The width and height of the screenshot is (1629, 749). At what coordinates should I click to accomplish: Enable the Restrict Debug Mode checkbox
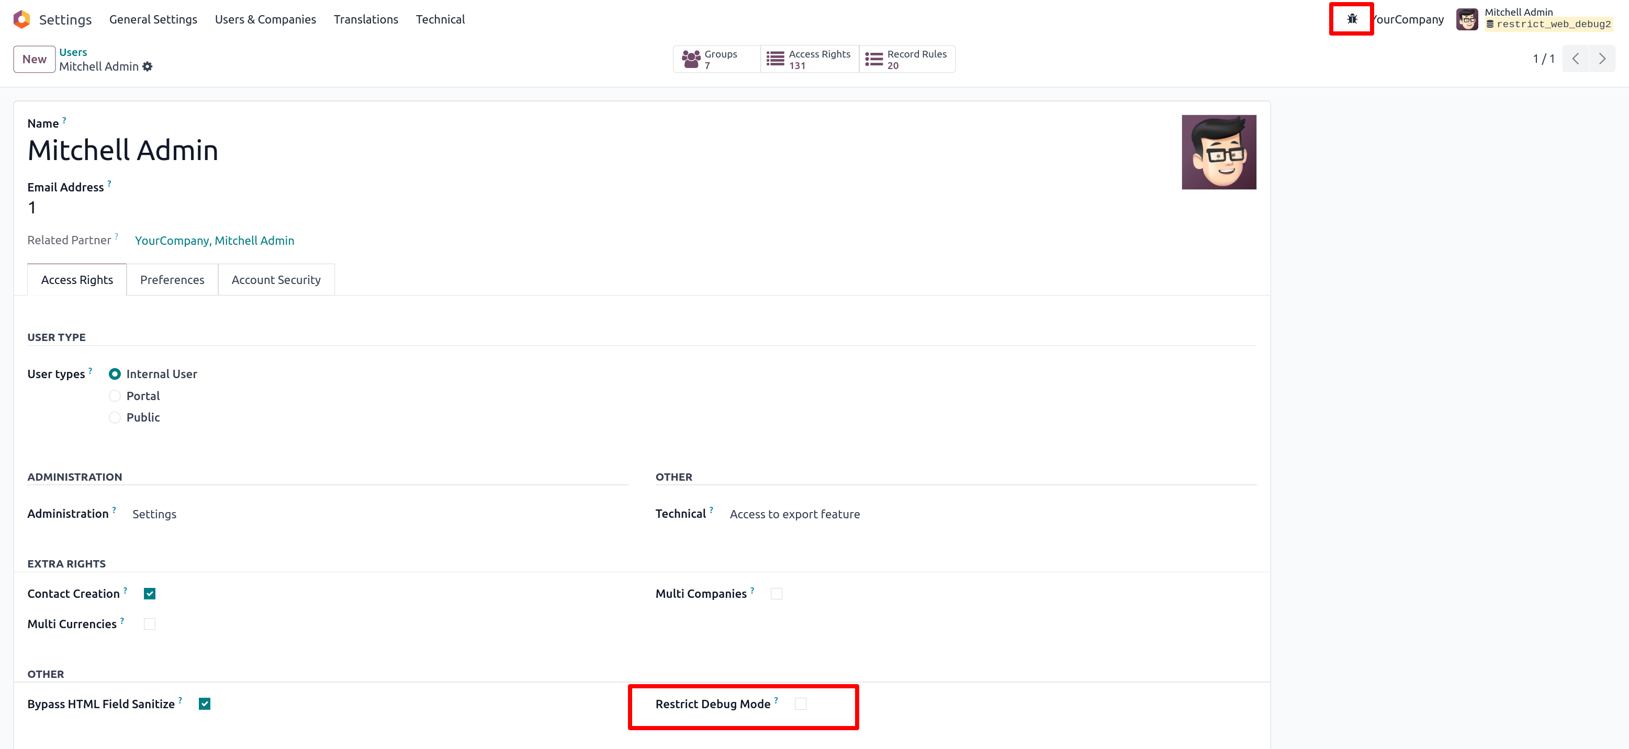pos(800,703)
